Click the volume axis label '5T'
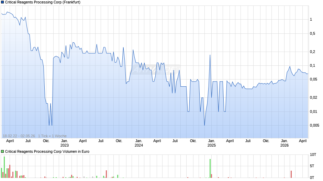 coord(312,166)
